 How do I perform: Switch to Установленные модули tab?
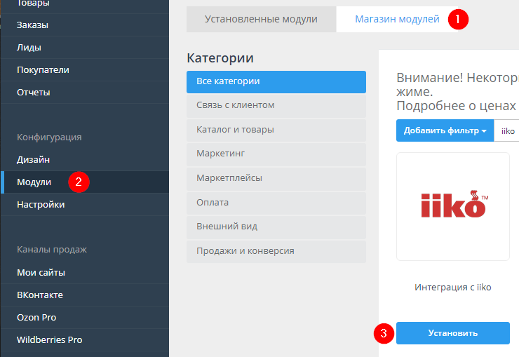click(x=261, y=19)
